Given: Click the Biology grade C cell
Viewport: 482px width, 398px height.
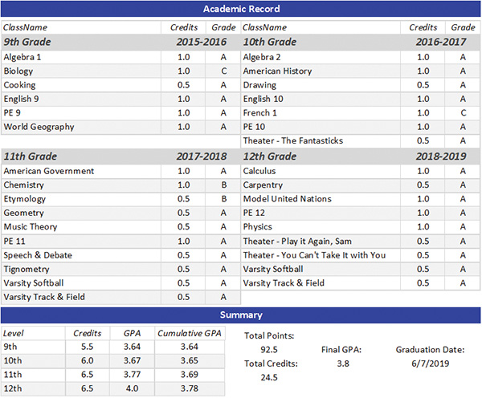Looking at the screenshot, I should point(223,71).
